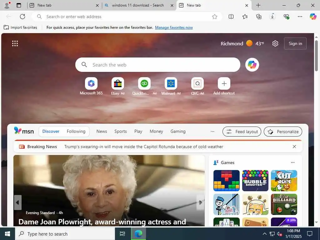Open Browser essentials heart icon
The height and width of the screenshot is (240, 320).
(286, 17)
